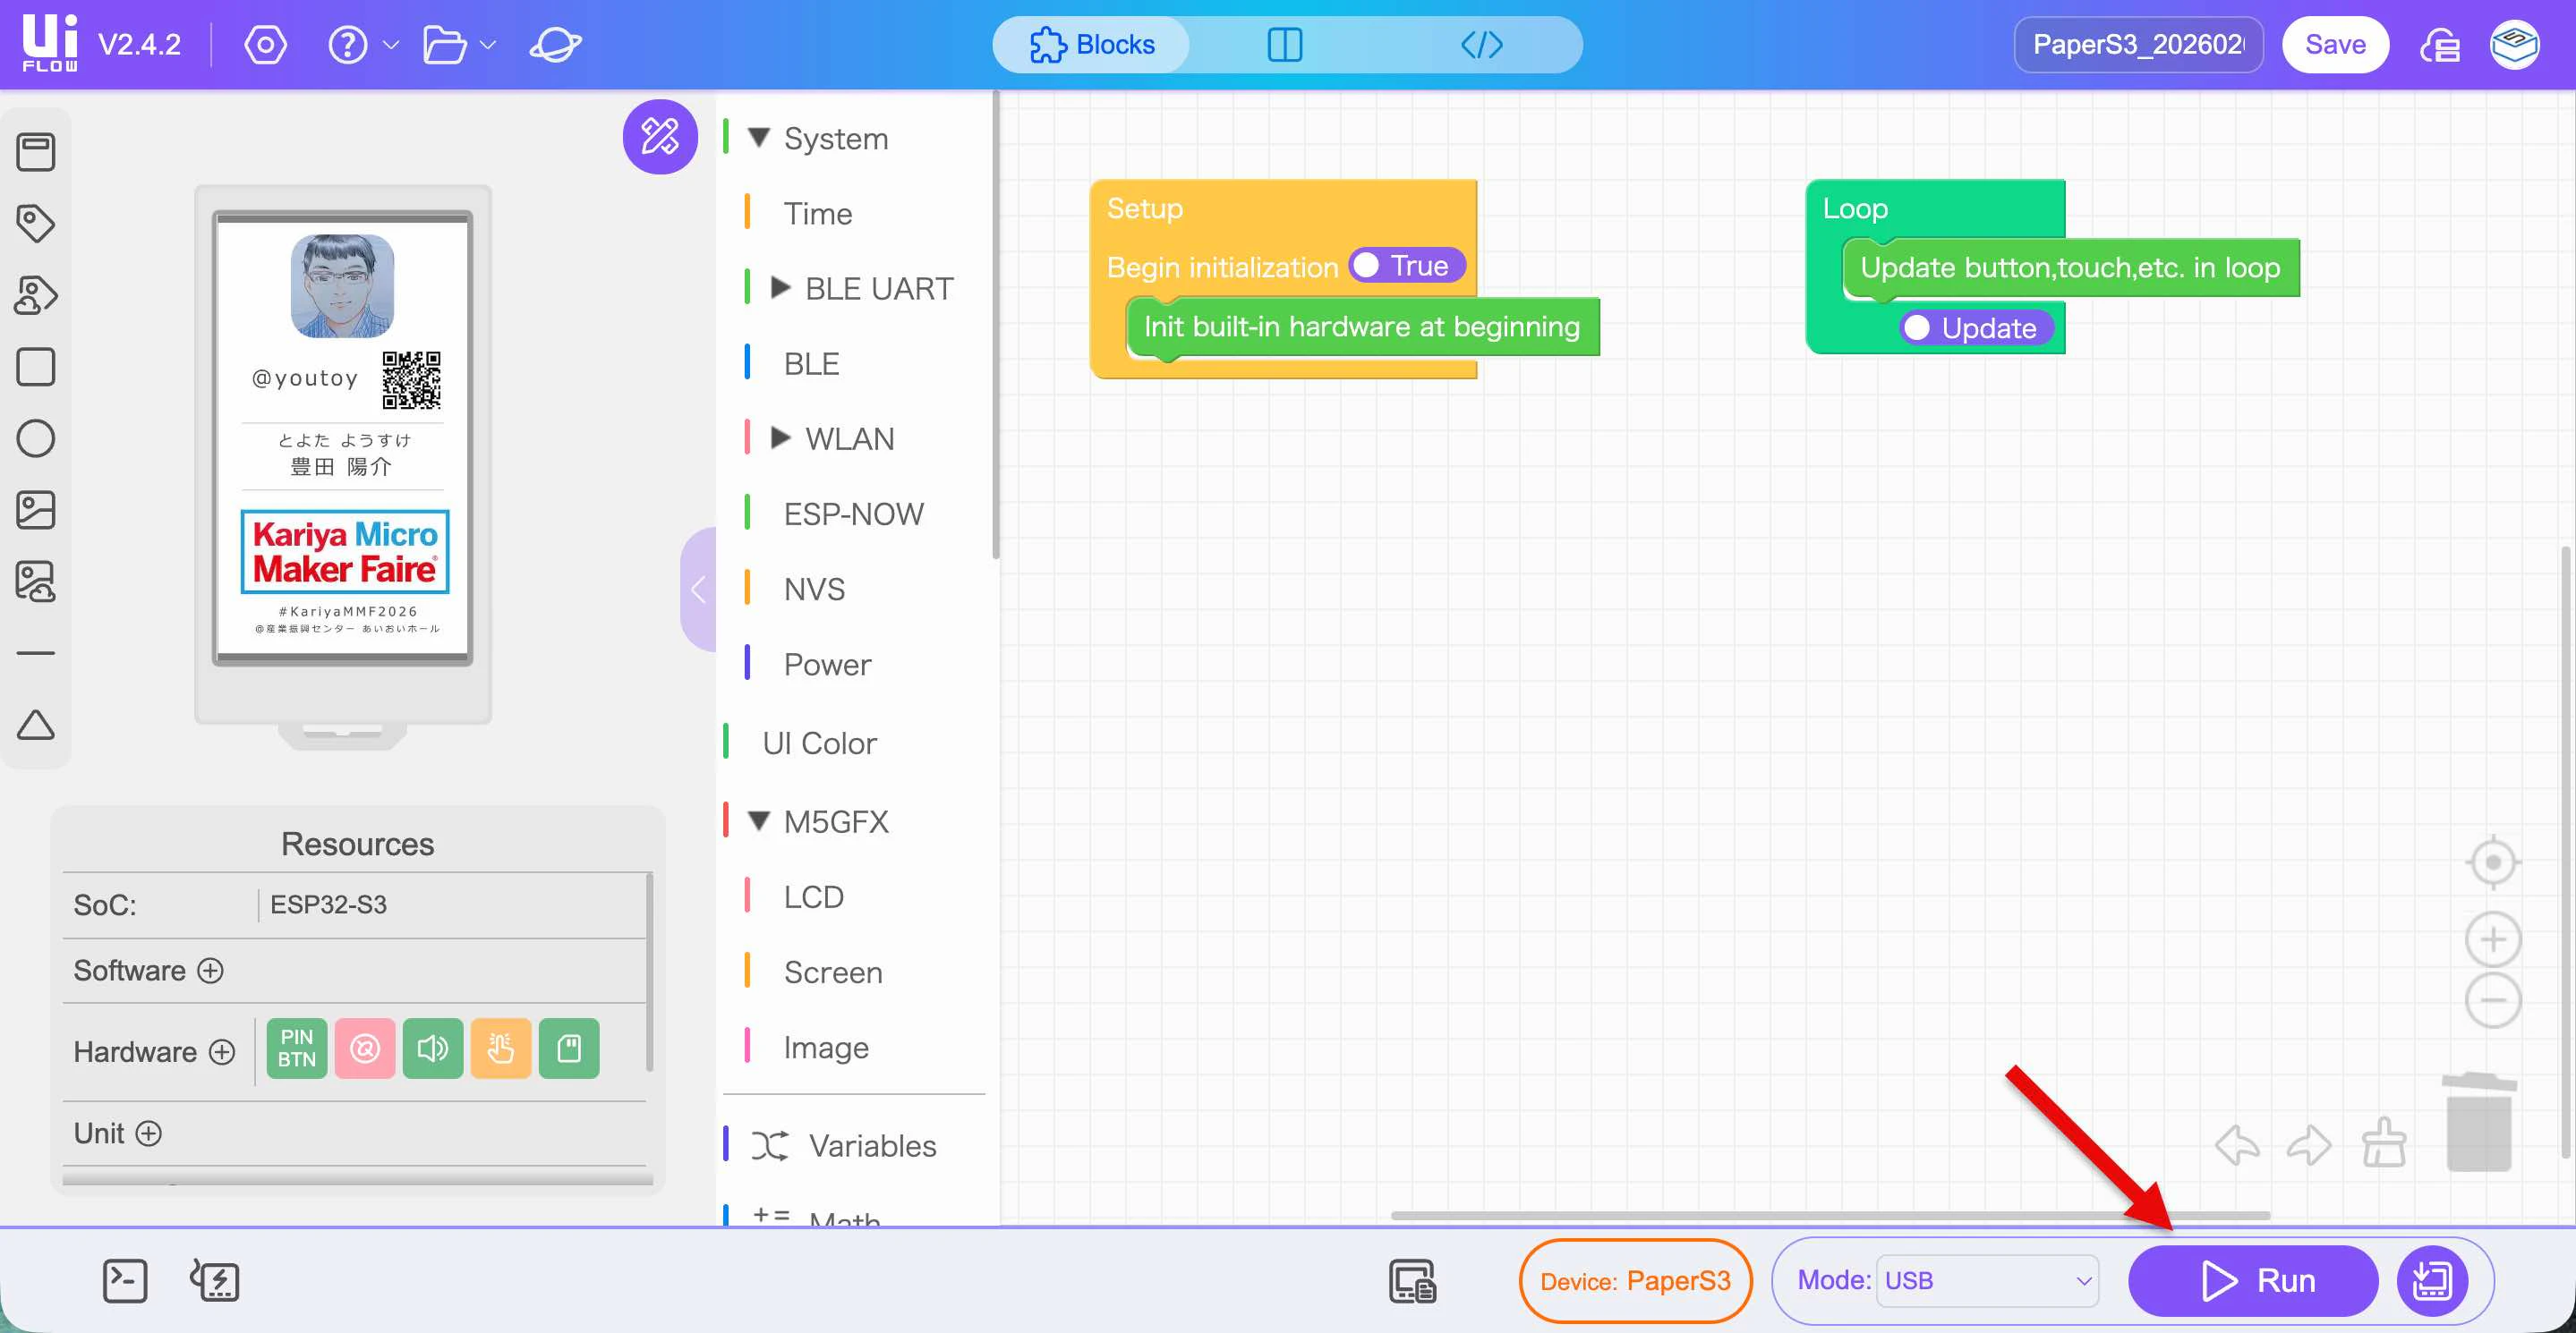Switch to the split view tab
The width and height of the screenshot is (2576, 1333).
pyautogui.click(x=1285, y=45)
